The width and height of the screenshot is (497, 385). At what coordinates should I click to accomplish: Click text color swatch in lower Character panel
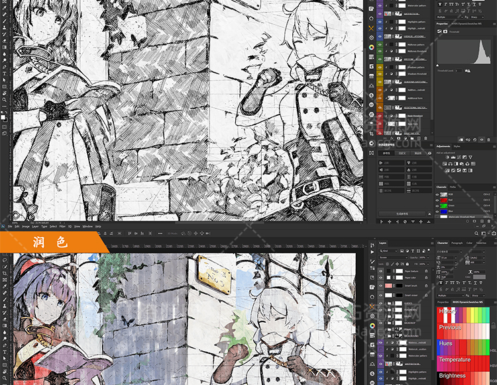479,277
